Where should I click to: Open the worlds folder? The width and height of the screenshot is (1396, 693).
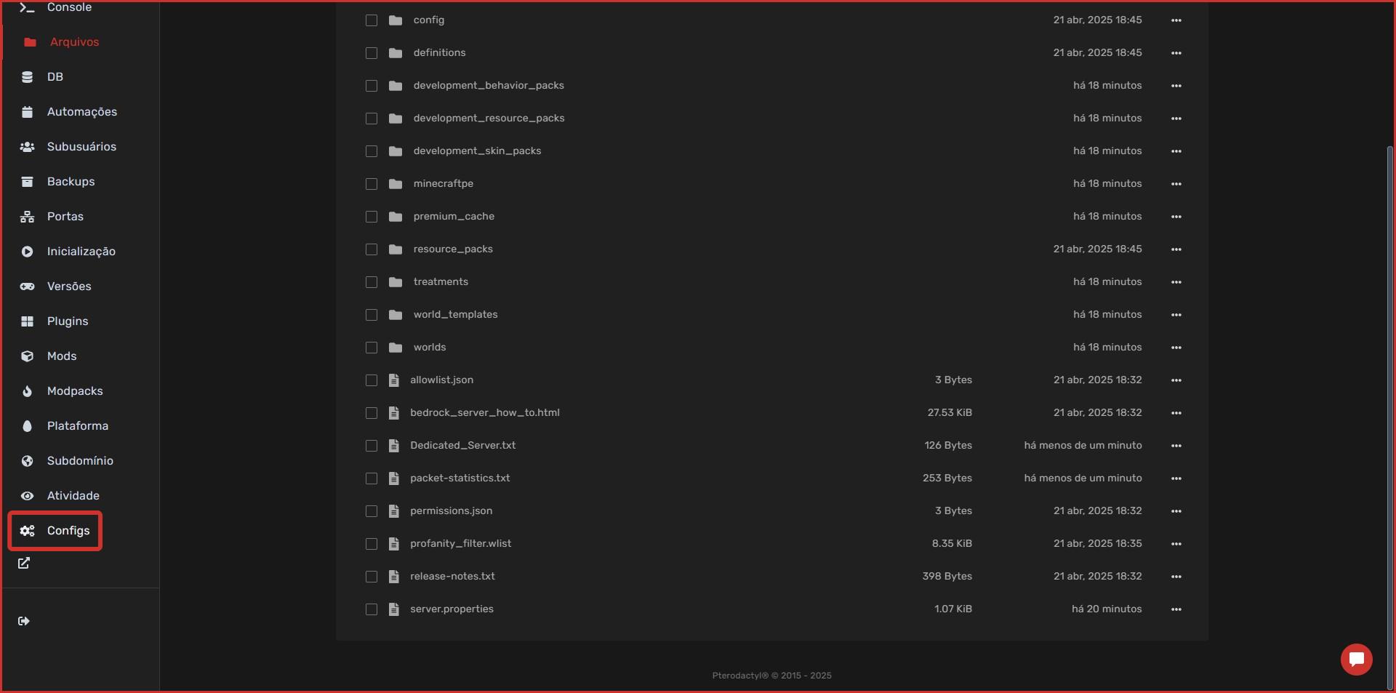430,348
